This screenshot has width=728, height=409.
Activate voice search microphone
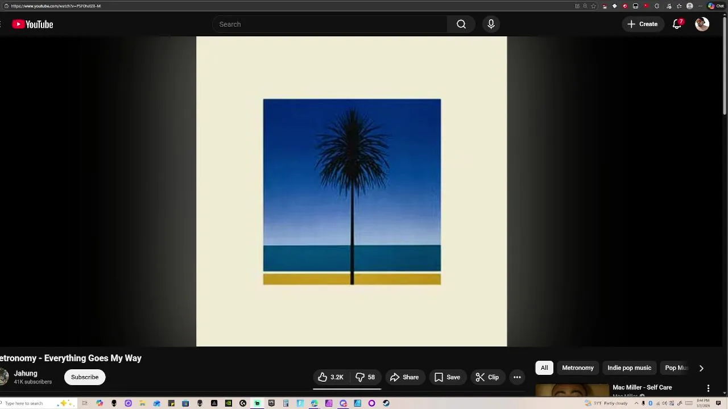click(x=491, y=24)
